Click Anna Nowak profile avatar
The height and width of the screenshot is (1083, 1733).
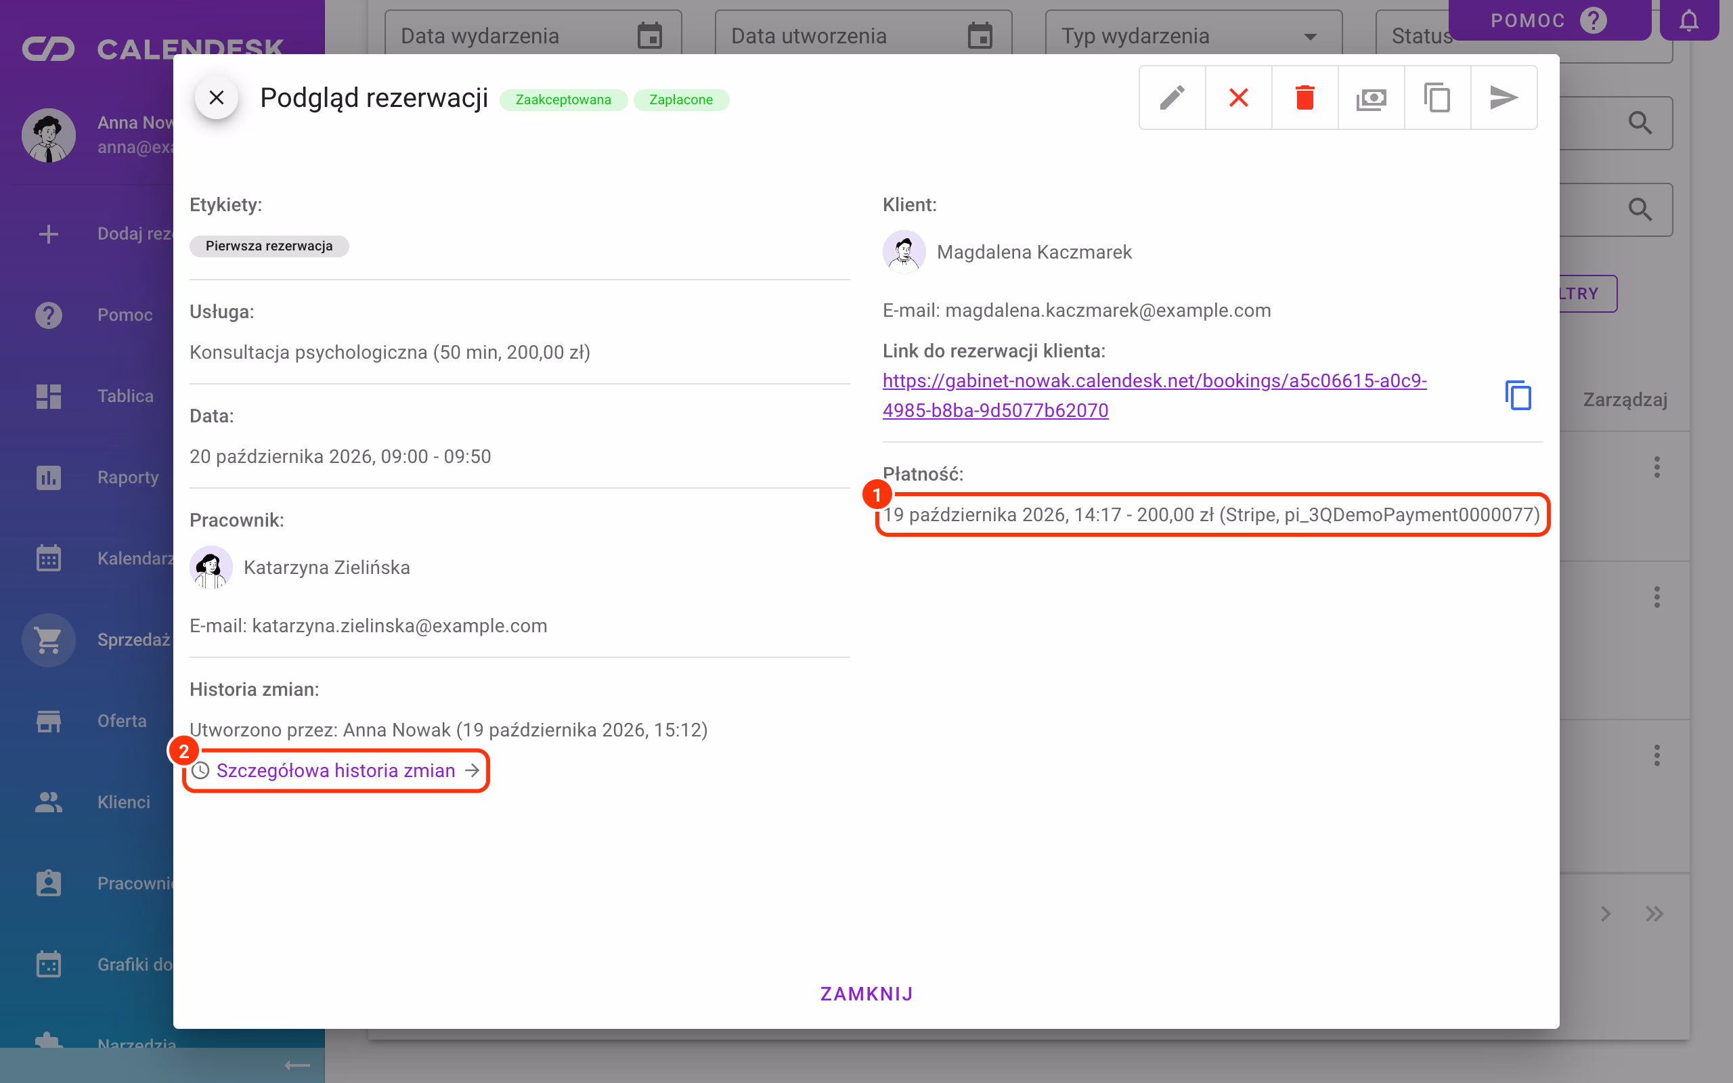click(x=49, y=135)
